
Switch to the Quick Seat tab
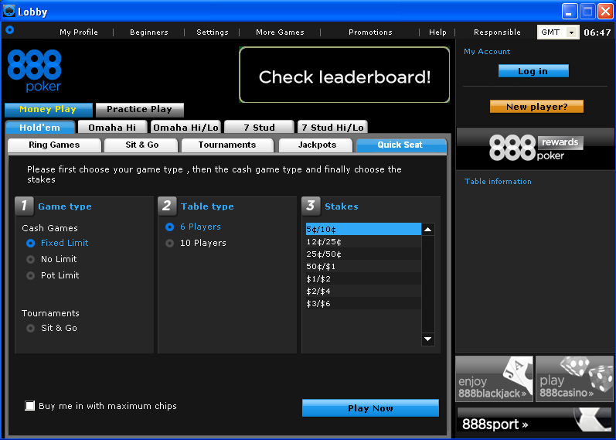(401, 145)
